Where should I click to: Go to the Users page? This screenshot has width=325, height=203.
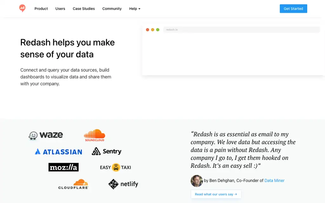(60, 9)
